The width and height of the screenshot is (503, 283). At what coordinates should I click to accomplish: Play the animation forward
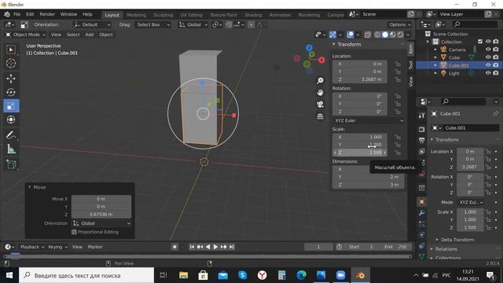coord(215,247)
